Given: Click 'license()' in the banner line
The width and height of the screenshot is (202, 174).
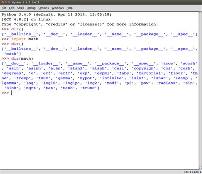Looking at the screenshot, I should (x=91, y=24).
